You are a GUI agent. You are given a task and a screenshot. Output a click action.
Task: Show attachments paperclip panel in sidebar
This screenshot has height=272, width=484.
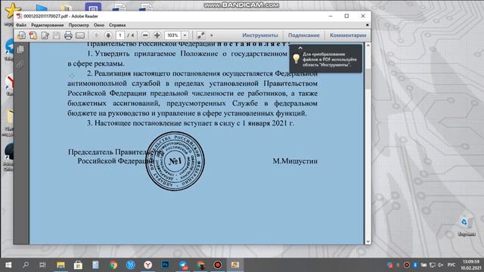pyautogui.click(x=20, y=64)
